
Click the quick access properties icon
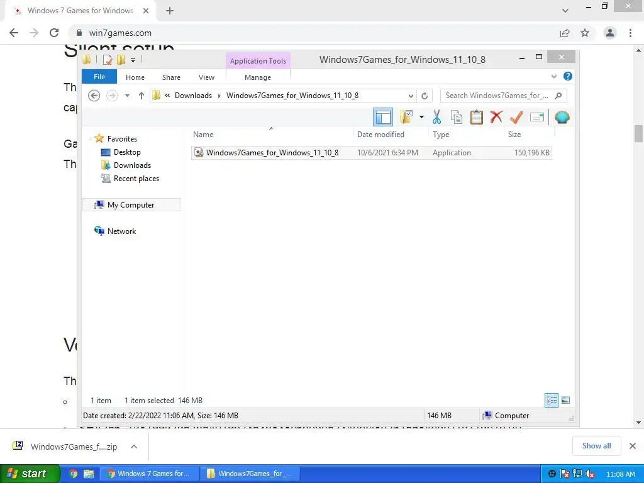[108, 60]
